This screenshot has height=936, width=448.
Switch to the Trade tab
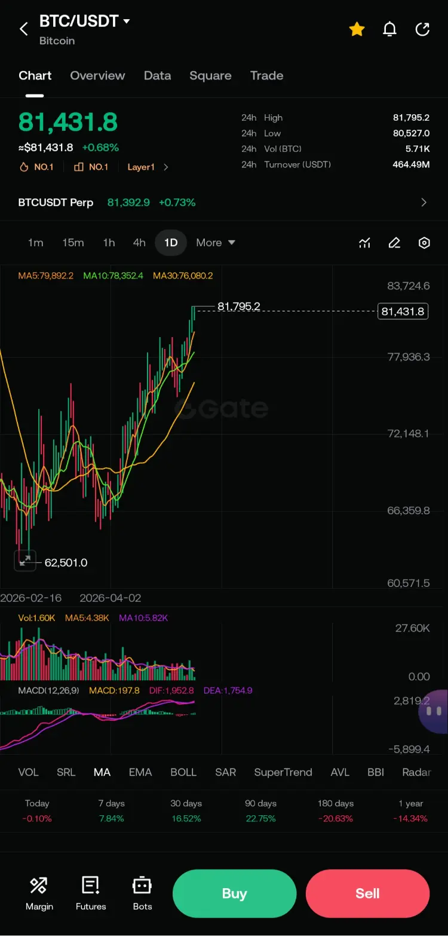click(x=266, y=76)
